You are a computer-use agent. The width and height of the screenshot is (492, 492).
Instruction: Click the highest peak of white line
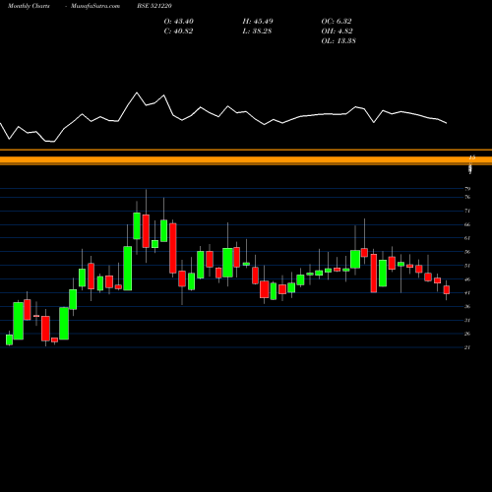pos(137,92)
